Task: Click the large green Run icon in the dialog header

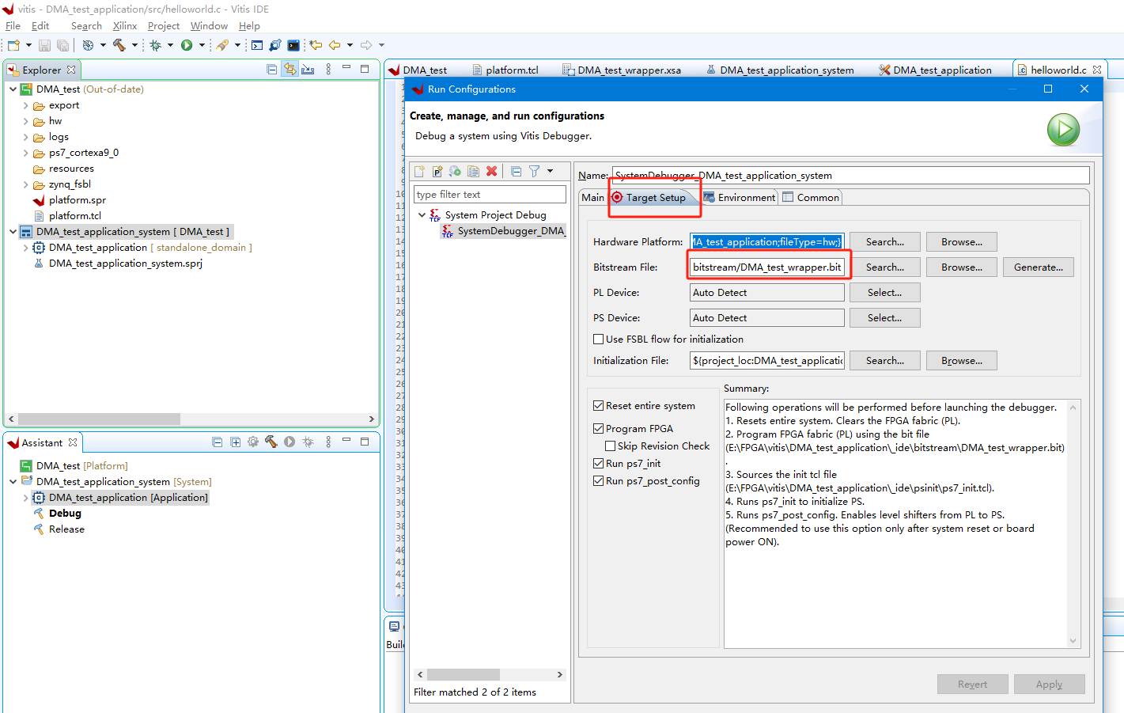Action: coord(1063,129)
